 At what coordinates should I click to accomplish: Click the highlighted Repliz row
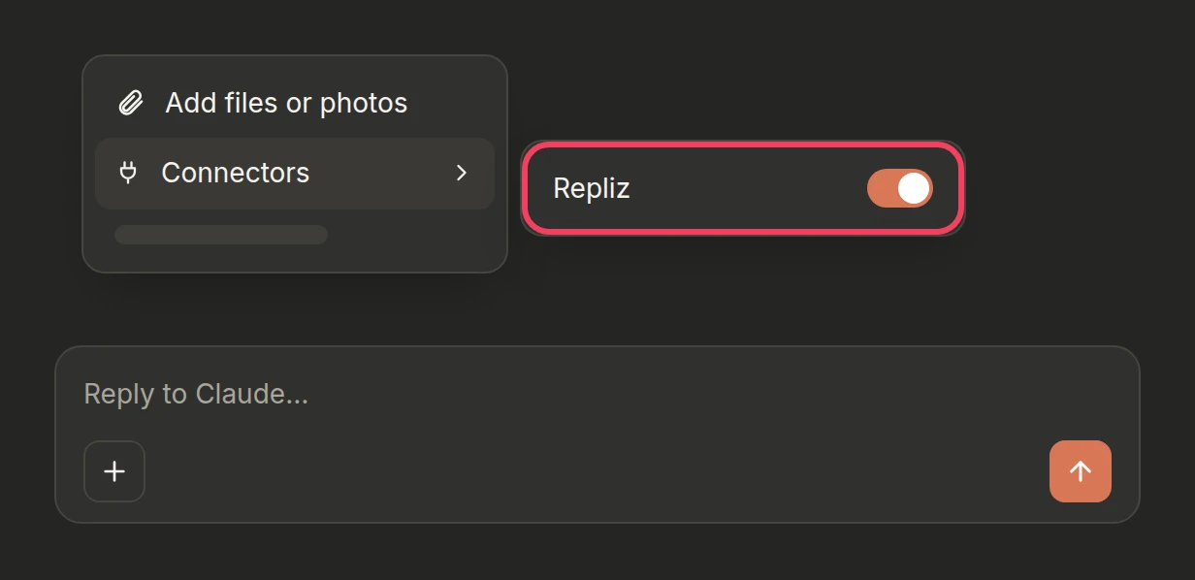743,188
